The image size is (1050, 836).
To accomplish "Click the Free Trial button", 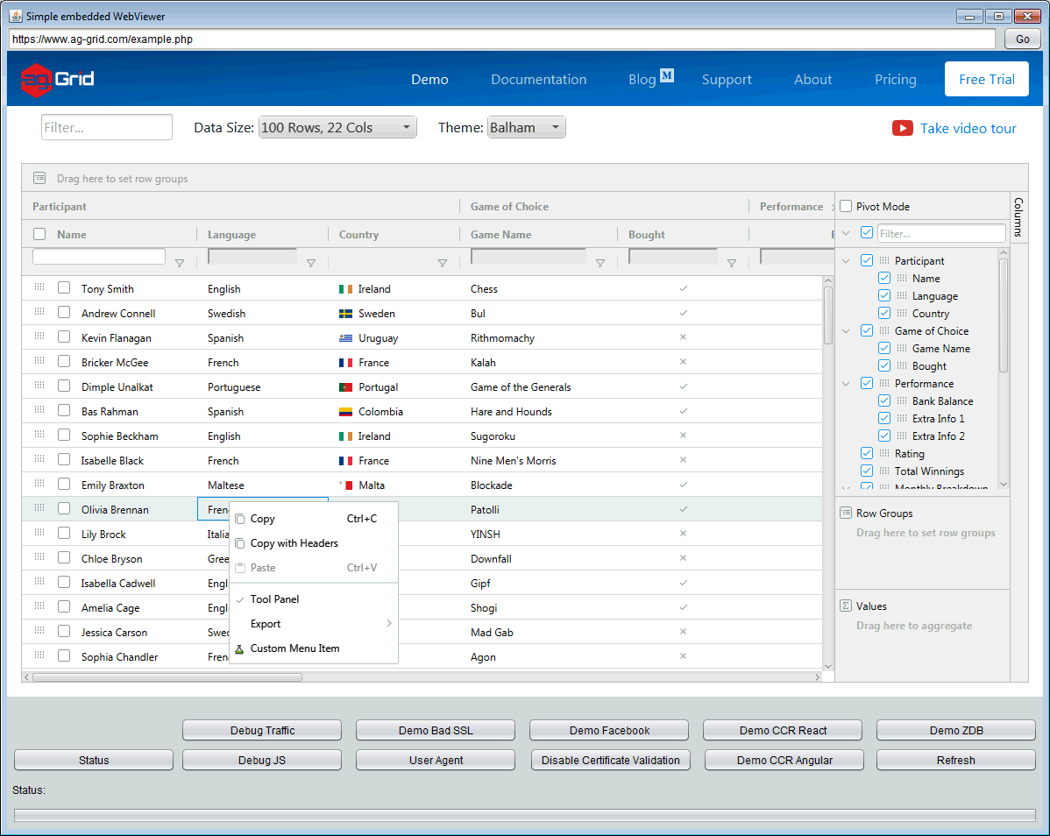I will [x=986, y=79].
